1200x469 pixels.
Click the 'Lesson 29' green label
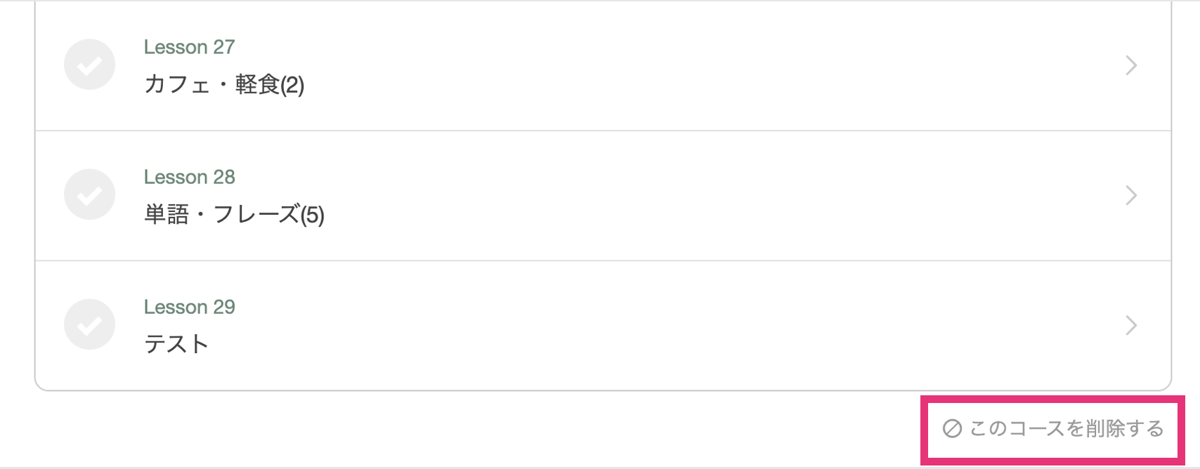[x=189, y=307]
